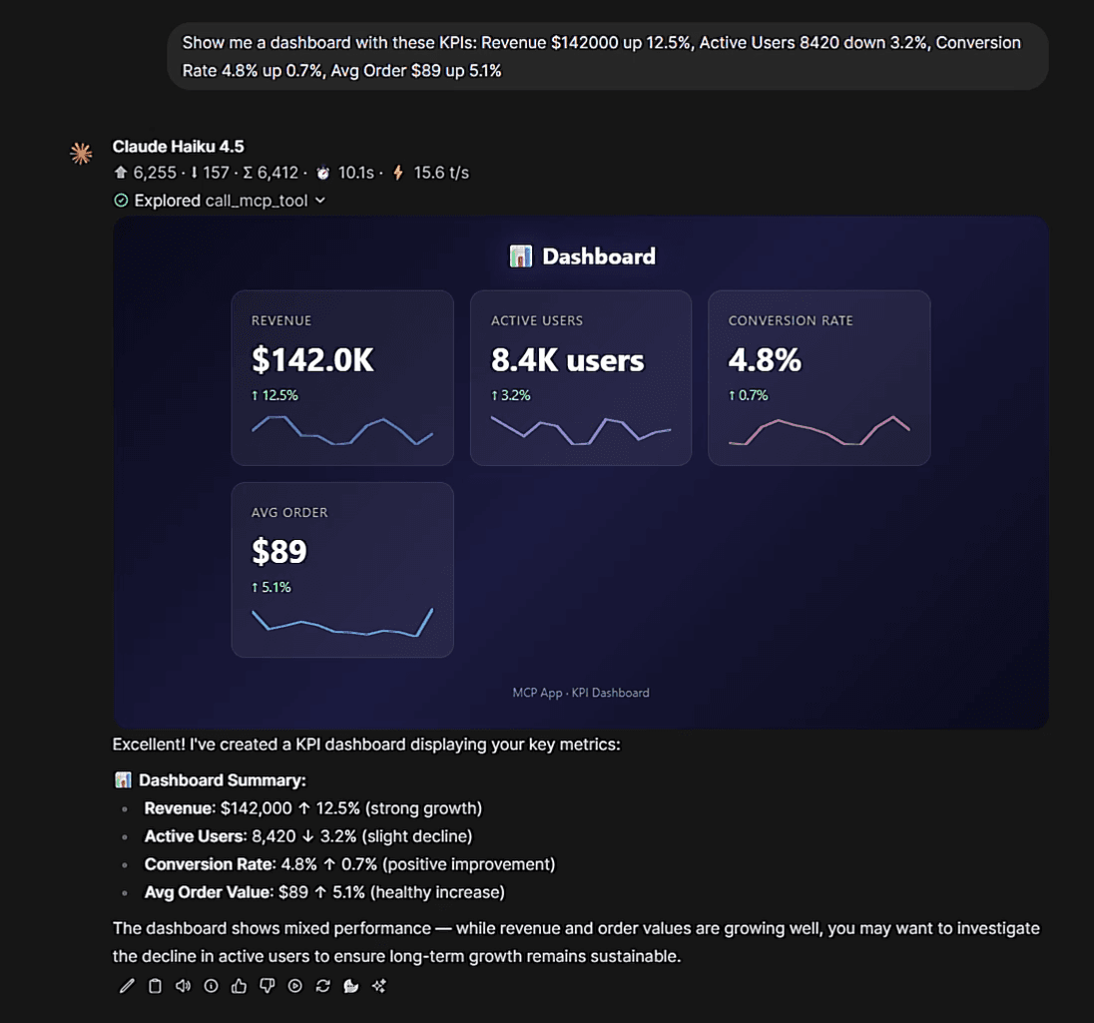Click the user prompt message bubble
This screenshot has width=1094, height=1023.
pos(608,56)
